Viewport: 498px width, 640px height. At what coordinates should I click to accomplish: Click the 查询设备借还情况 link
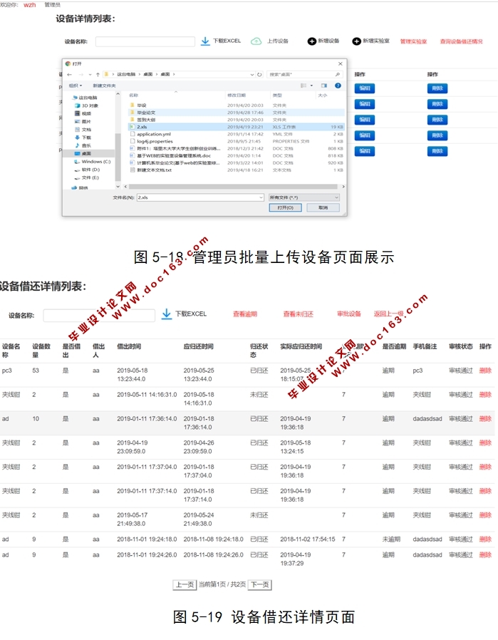461,41
